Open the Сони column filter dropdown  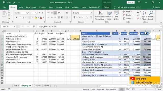119,34
